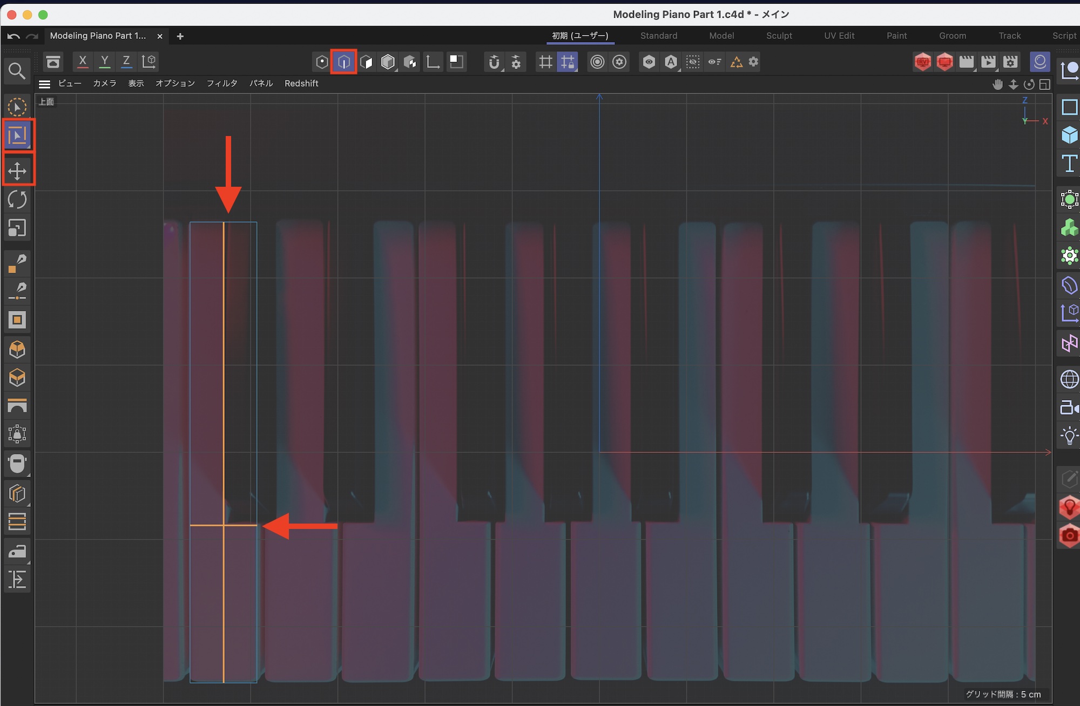The height and width of the screenshot is (706, 1080).
Task: Select the Move tool
Action: pos(17,171)
